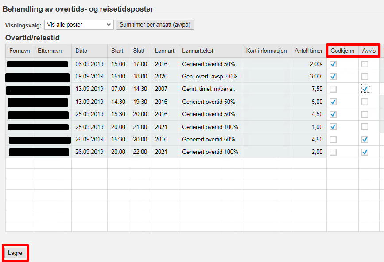Click Lønnart cell 2026

coord(165,76)
